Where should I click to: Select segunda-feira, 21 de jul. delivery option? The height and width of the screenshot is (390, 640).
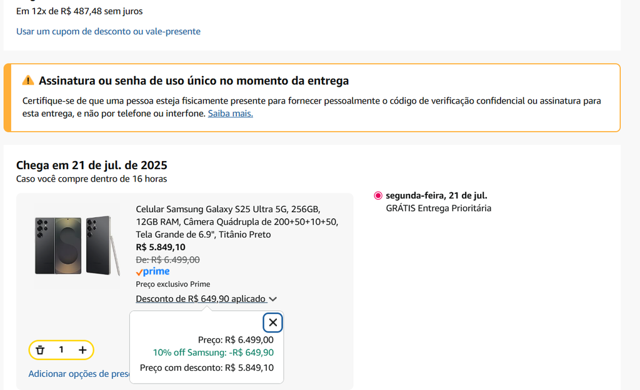tap(378, 195)
